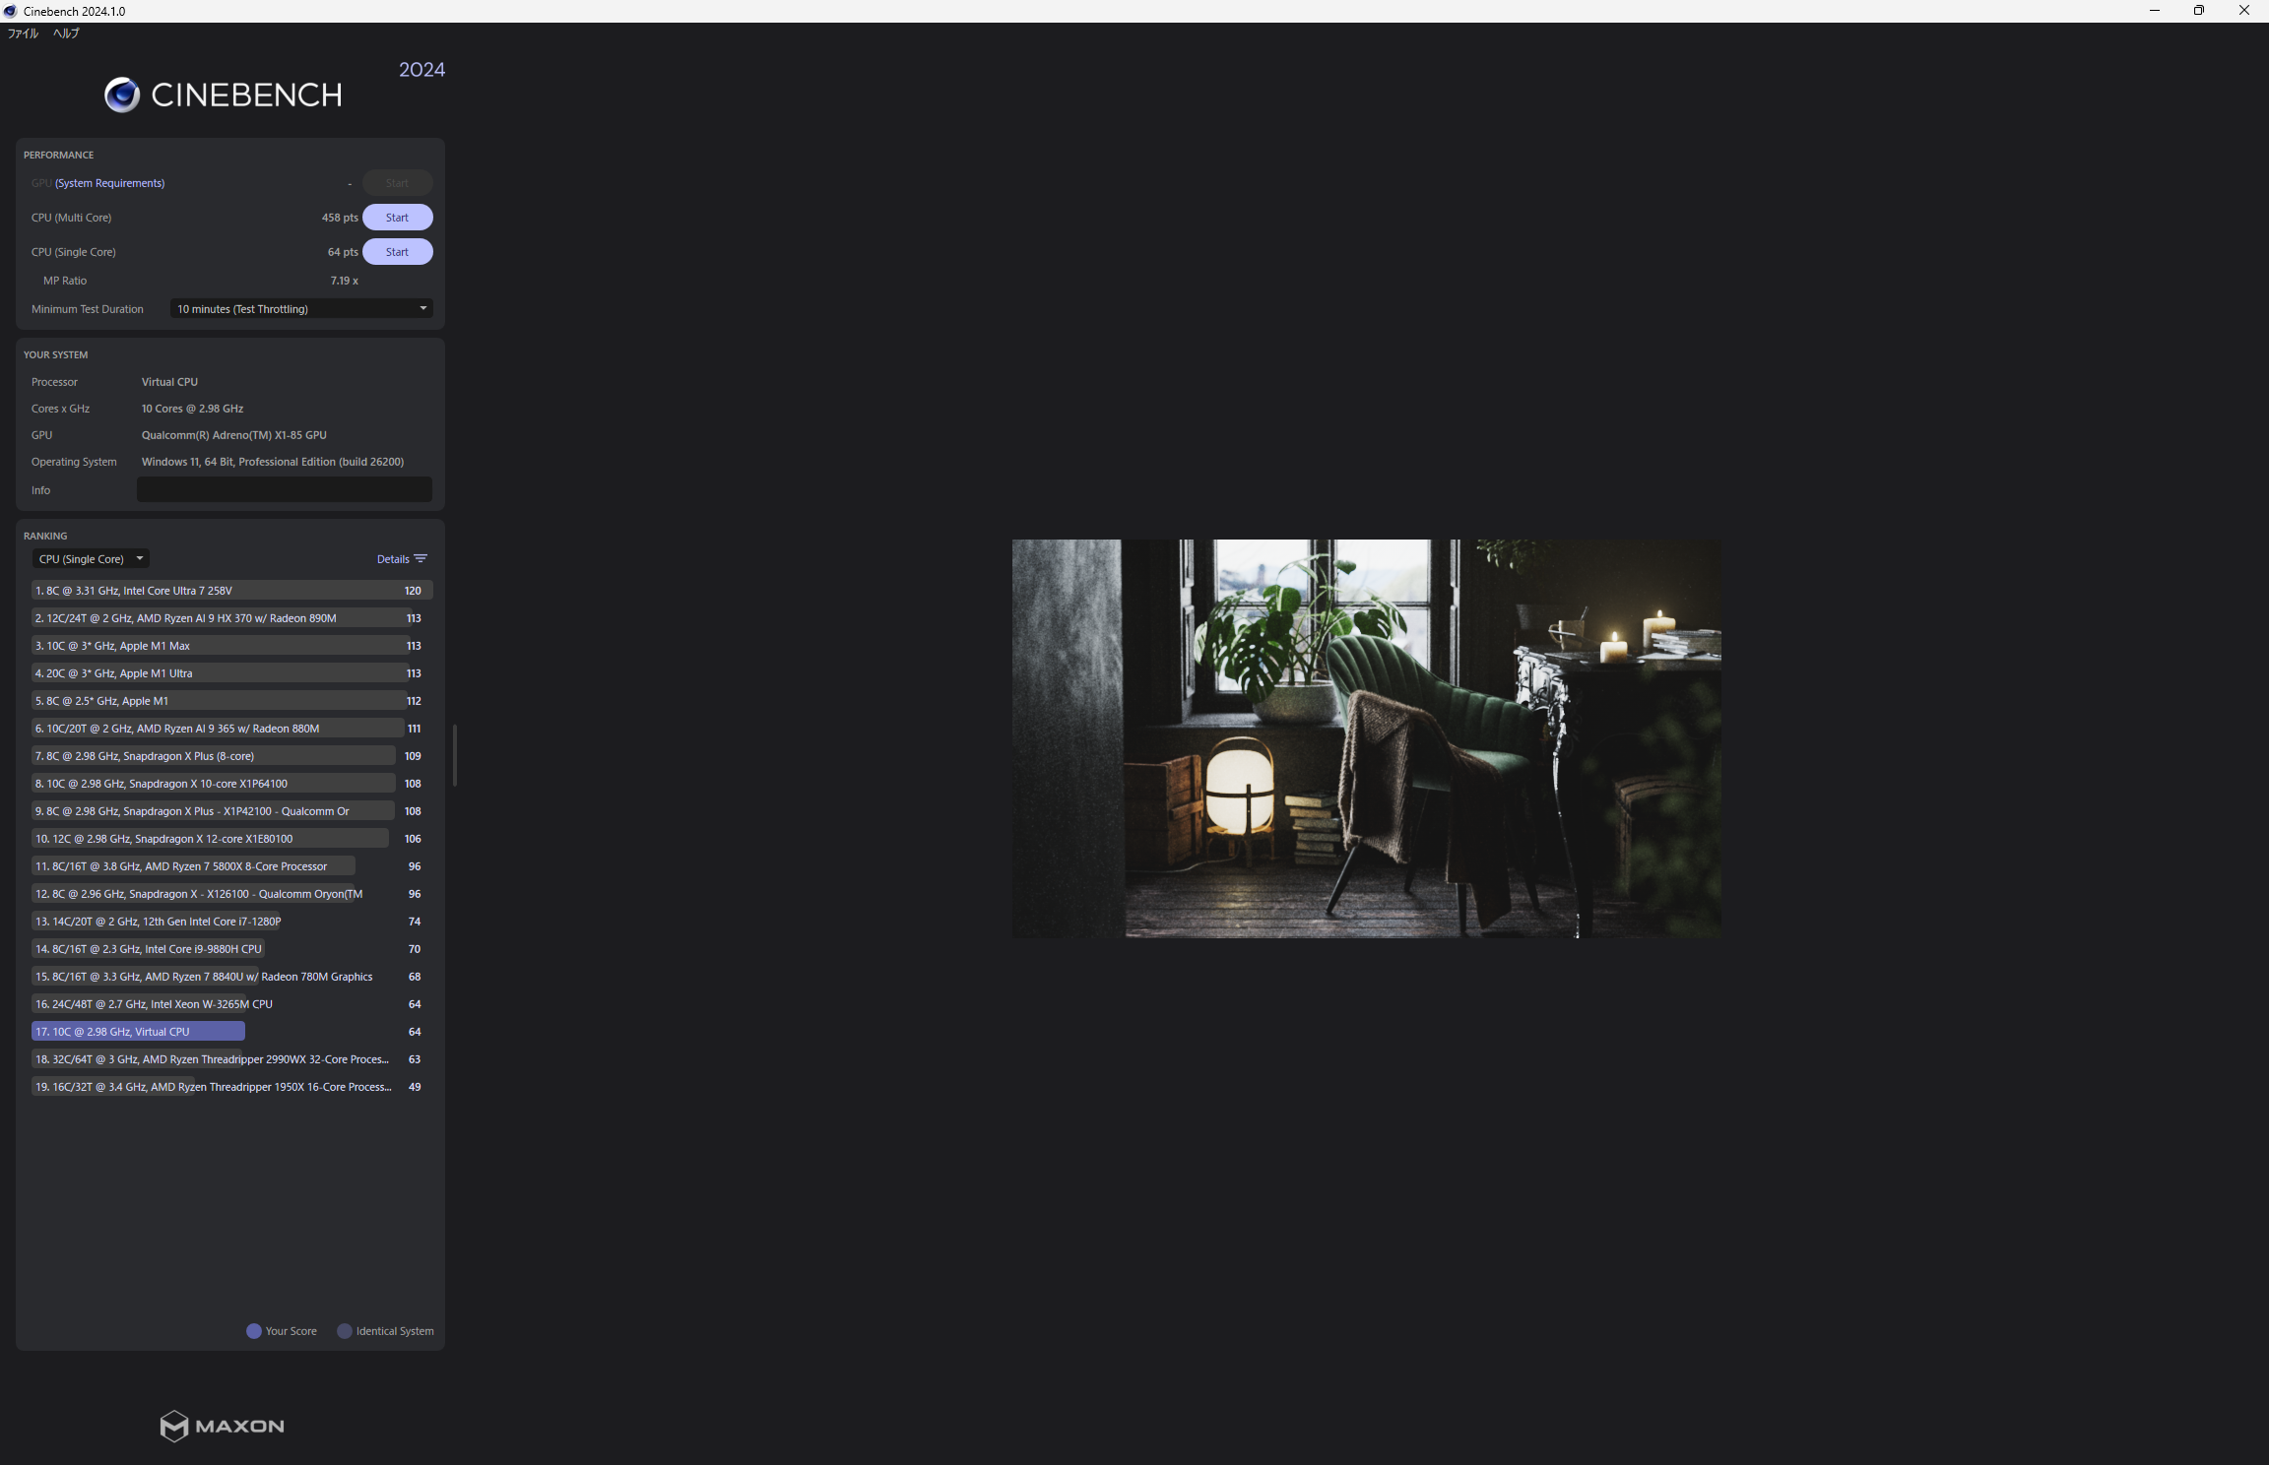The height and width of the screenshot is (1465, 2269).
Task: Start the CPU Single Core test
Action: [397, 252]
